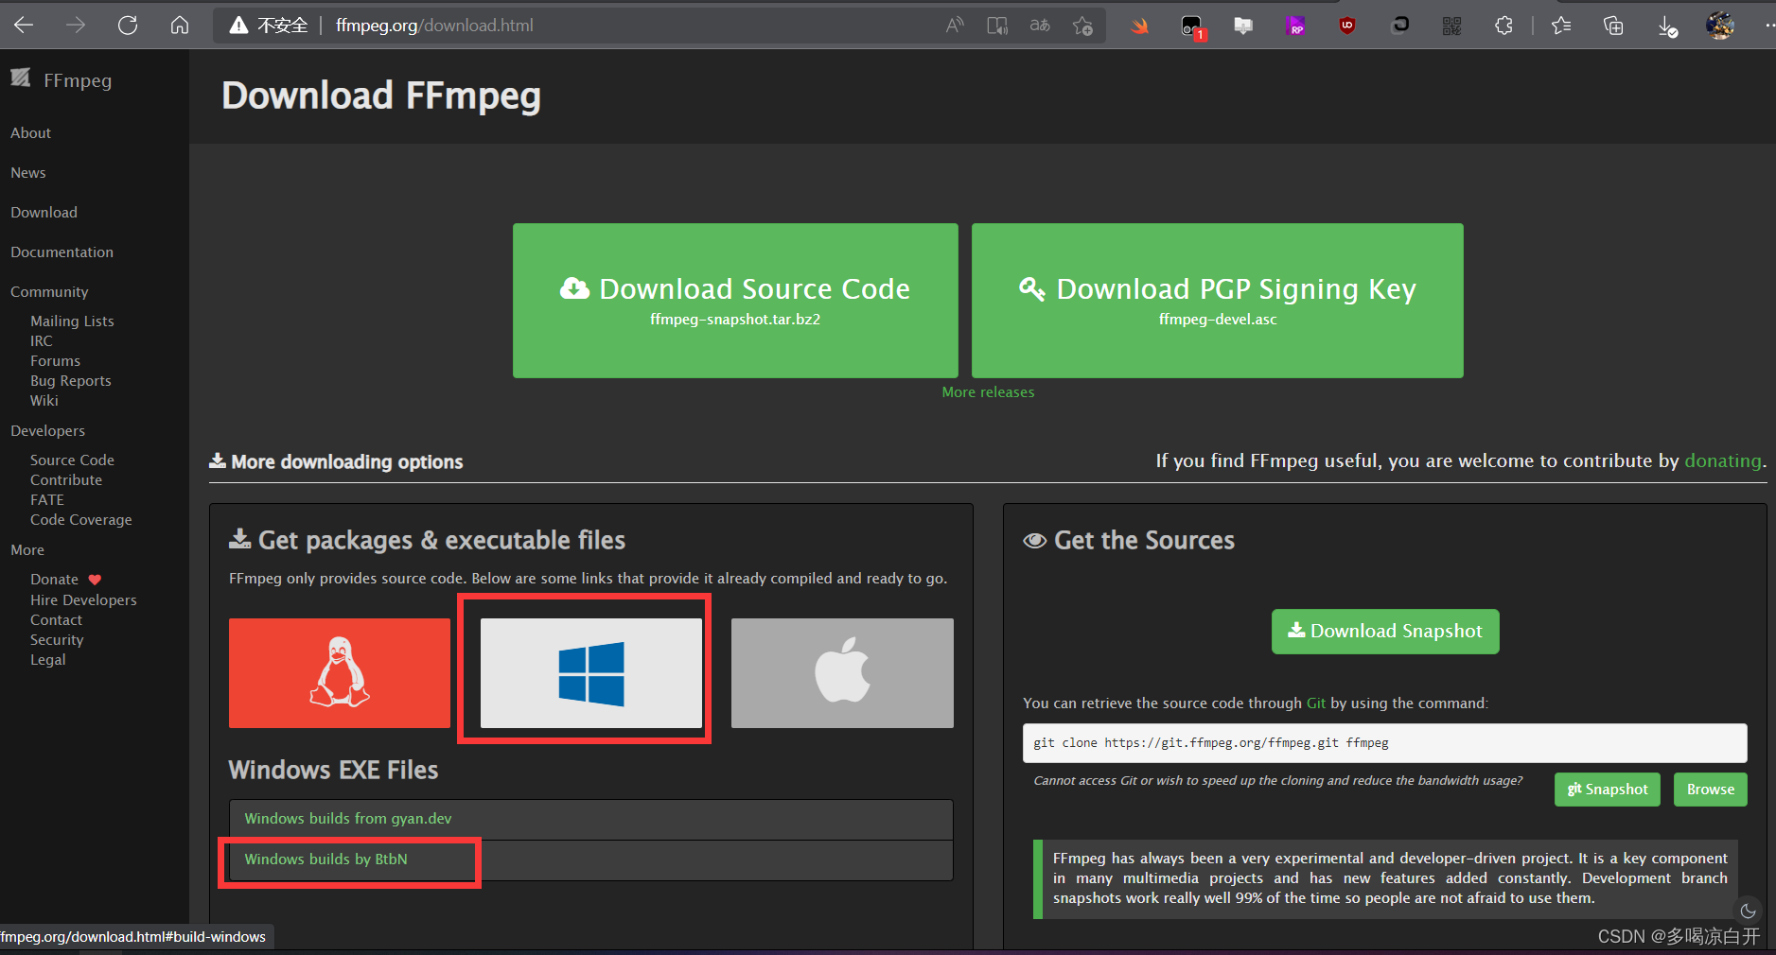Add this page to favorites star icon
The height and width of the screenshot is (955, 1776).
tap(1082, 26)
